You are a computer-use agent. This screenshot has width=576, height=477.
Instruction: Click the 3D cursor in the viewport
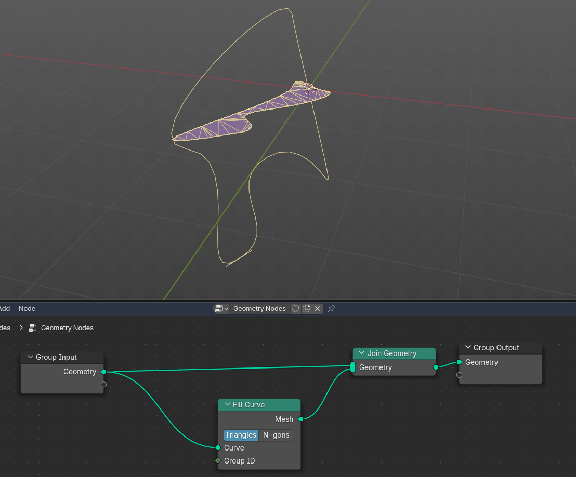click(x=309, y=89)
